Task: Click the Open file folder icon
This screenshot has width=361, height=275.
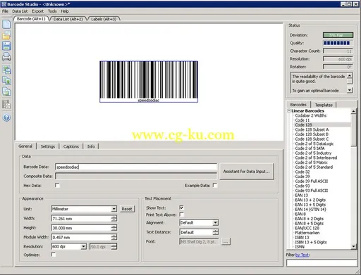Action: click(x=6, y=35)
